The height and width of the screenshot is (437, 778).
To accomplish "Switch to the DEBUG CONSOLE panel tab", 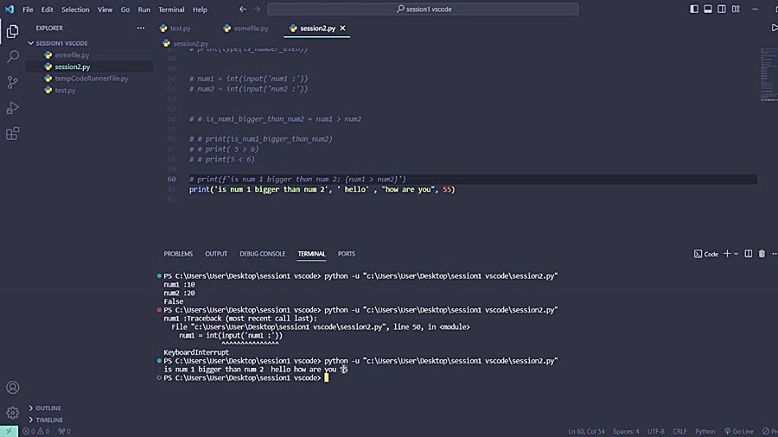I will tap(263, 254).
